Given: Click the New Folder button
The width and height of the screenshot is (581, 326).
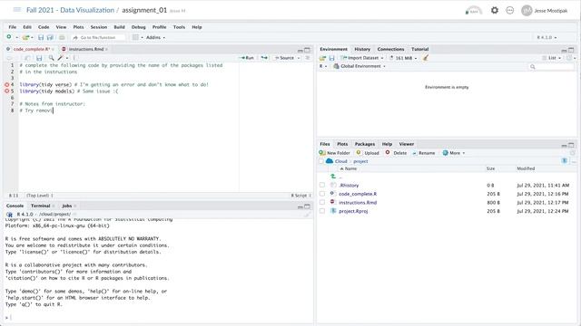Looking at the screenshot, I should [x=335, y=153].
